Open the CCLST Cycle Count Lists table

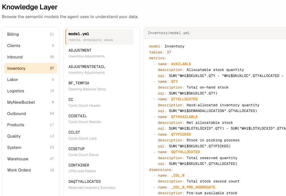[x=99, y=135]
